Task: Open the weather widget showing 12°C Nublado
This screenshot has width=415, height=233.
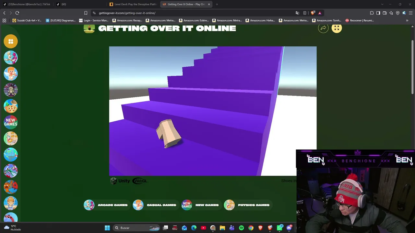Action: click(x=12, y=228)
